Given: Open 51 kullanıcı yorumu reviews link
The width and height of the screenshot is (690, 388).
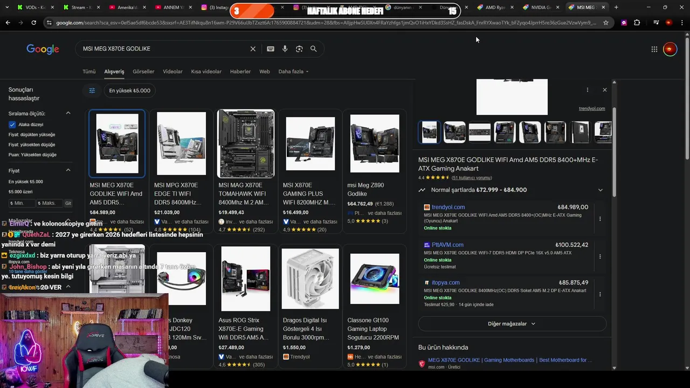Looking at the screenshot, I should point(472,178).
